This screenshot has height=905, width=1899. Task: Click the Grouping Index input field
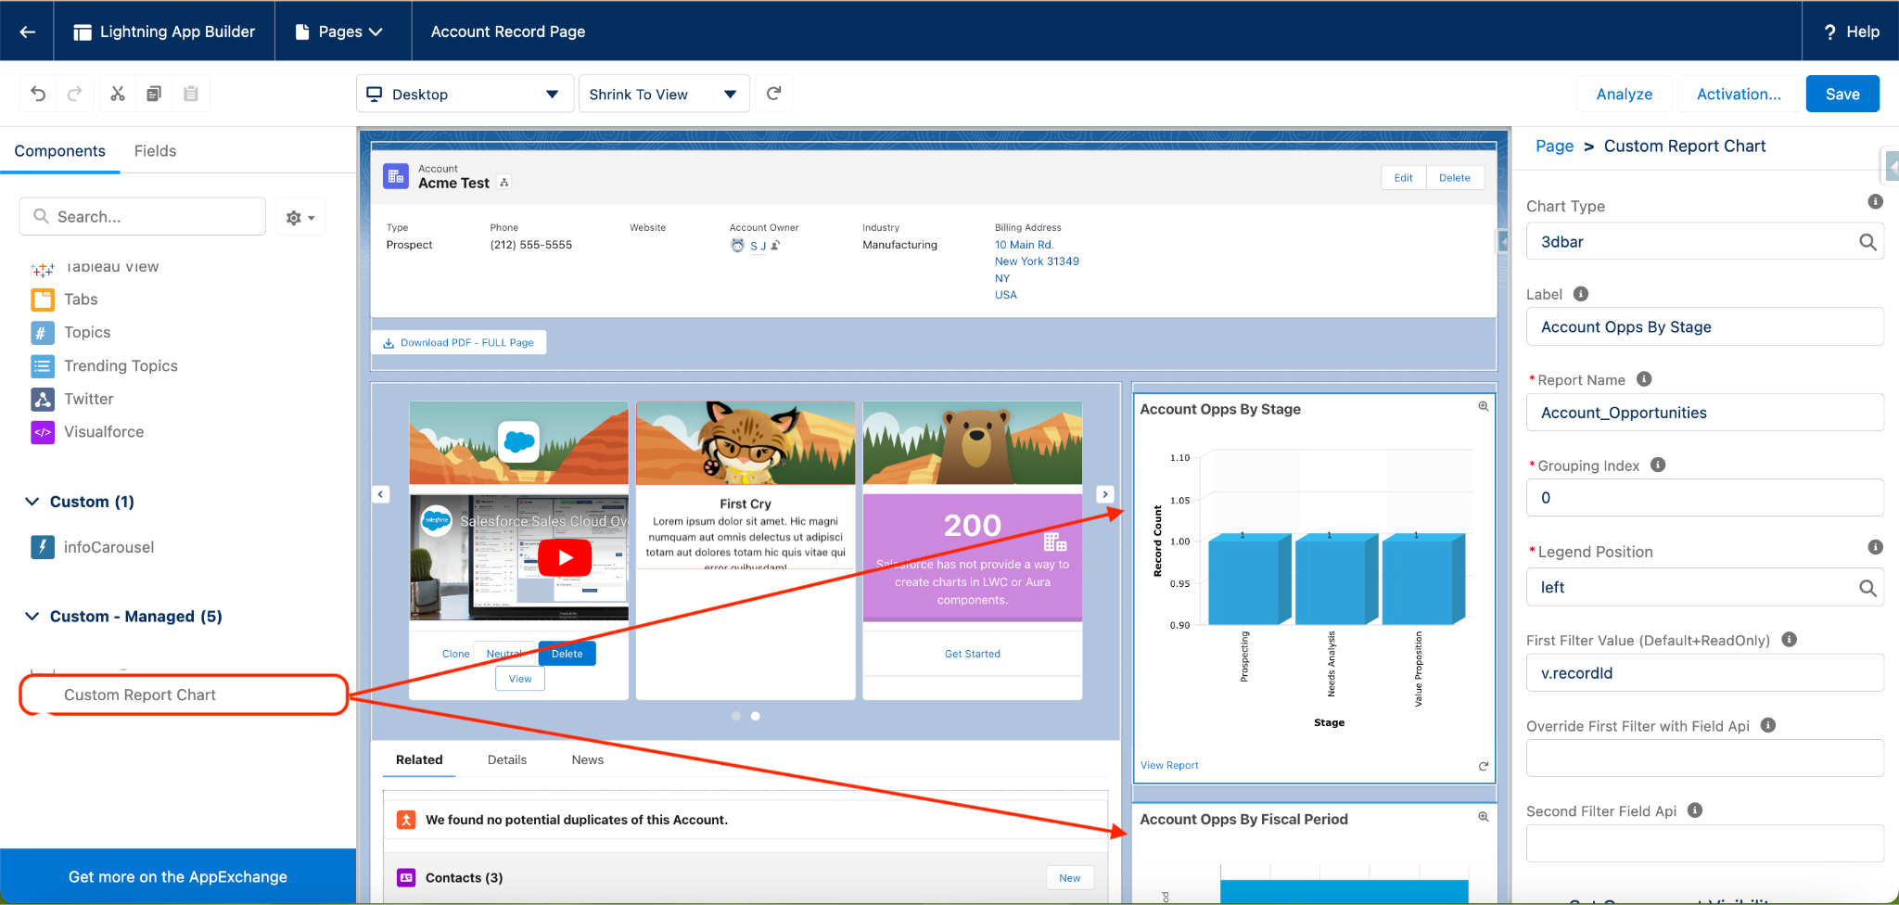pyautogui.click(x=1704, y=498)
